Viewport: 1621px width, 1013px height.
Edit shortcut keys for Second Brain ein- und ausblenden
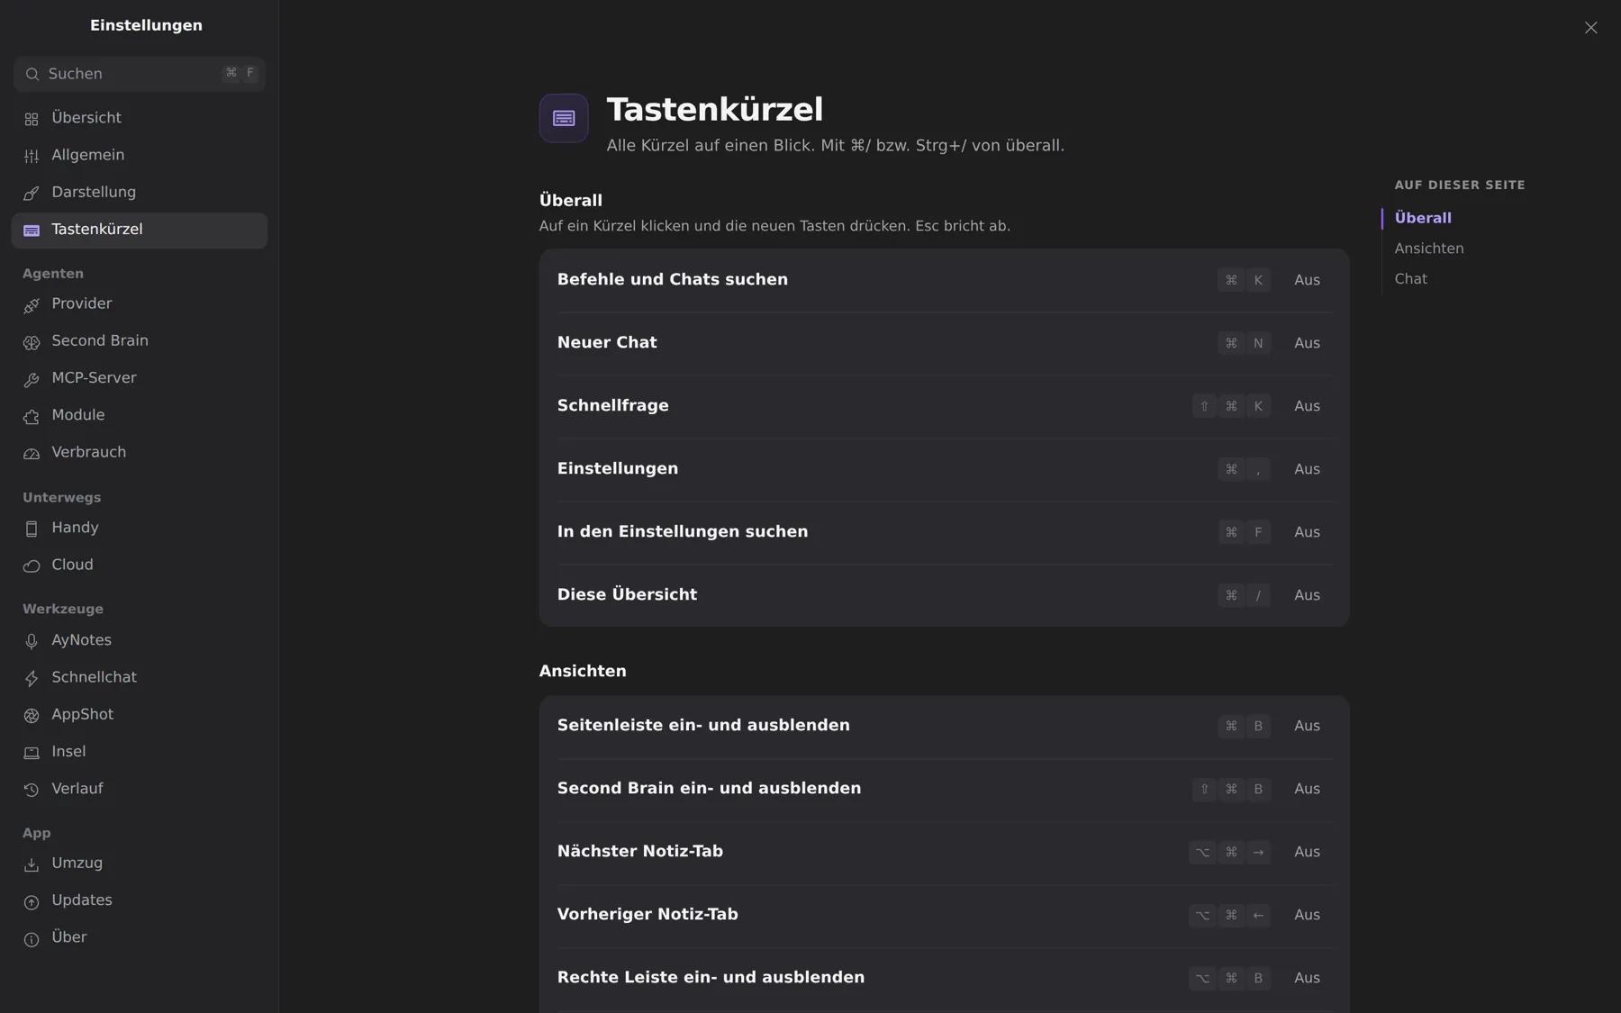tap(1231, 789)
